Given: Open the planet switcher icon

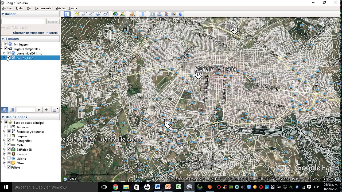Looking at the screenshot, I should [132, 14].
